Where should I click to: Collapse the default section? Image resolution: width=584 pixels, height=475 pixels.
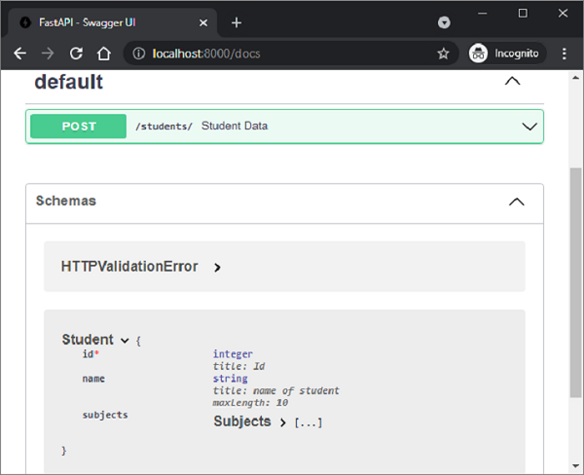[x=512, y=82]
